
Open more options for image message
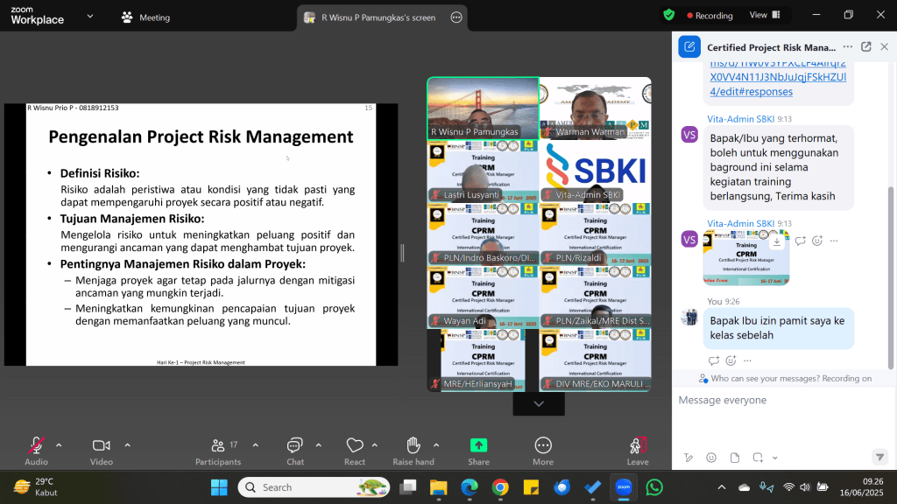[834, 241]
